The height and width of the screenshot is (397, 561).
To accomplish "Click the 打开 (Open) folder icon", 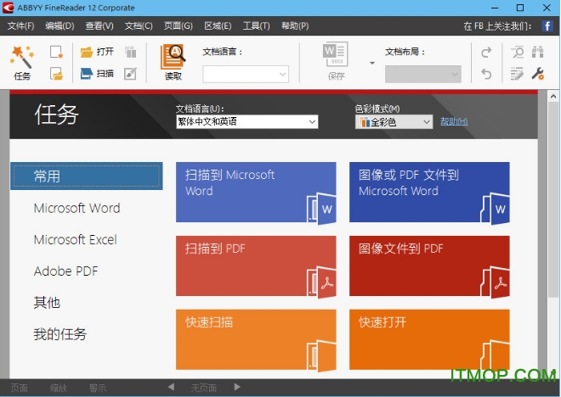I will [x=87, y=52].
